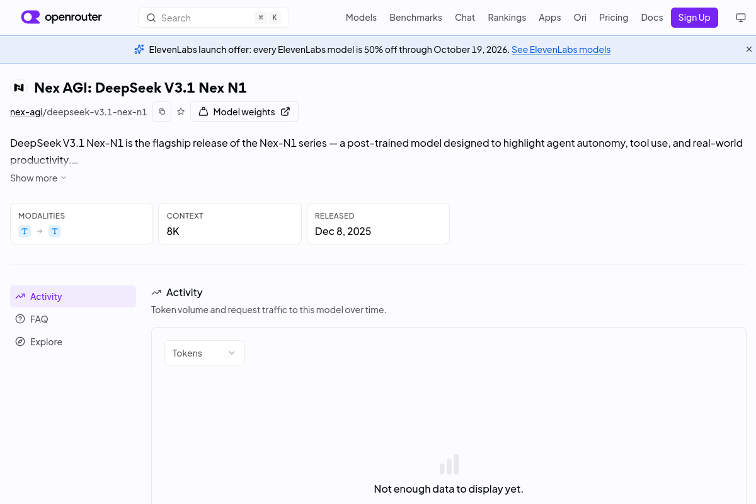The image size is (756, 504).
Task: Open the Models nav item
Action: coord(361,18)
